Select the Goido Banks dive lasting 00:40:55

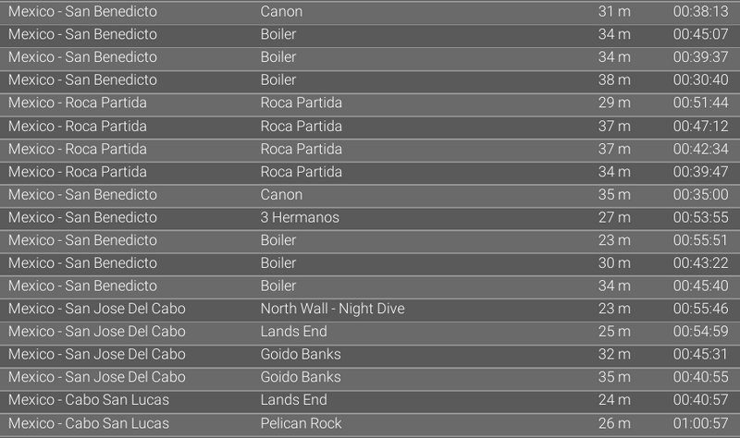click(301, 377)
